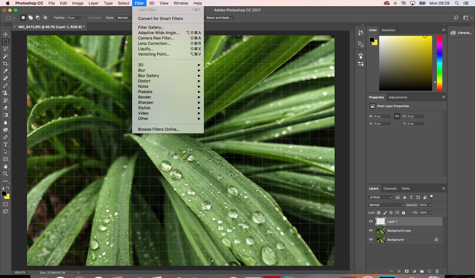The image size is (475, 278).
Task: Open the Opacity dropdown in Layers panel
Action: [431, 205]
